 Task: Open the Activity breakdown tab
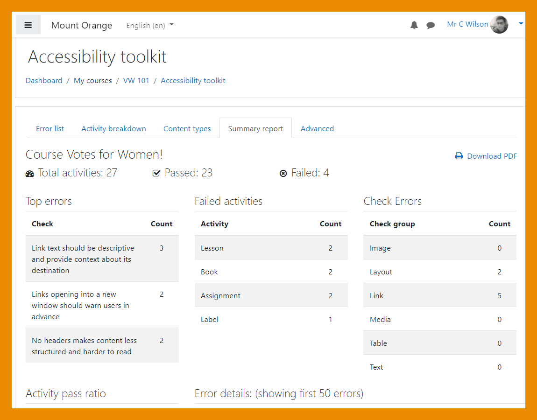[x=113, y=129]
